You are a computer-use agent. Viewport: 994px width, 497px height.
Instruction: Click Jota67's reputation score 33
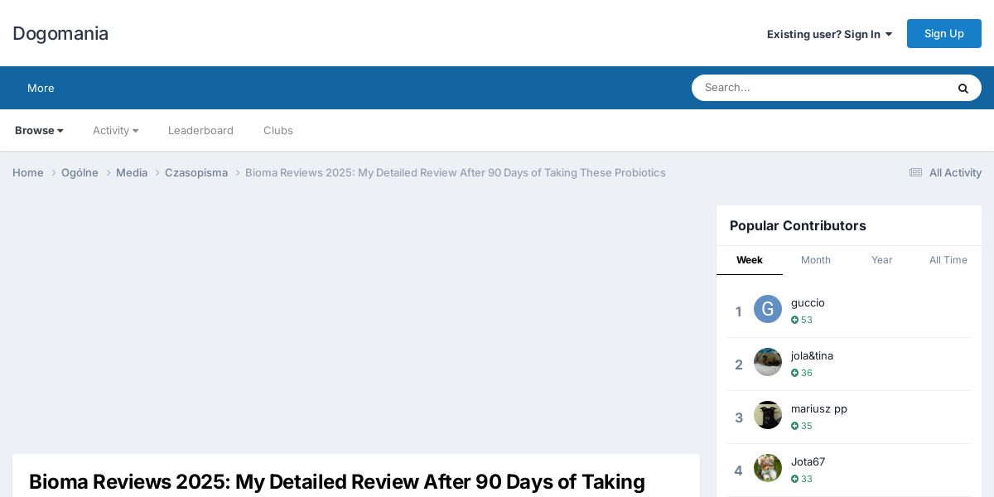tap(802, 479)
